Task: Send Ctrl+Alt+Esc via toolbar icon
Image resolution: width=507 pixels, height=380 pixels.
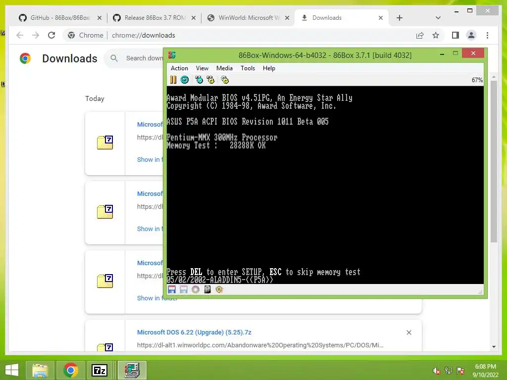Action: click(x=210, y=80)
